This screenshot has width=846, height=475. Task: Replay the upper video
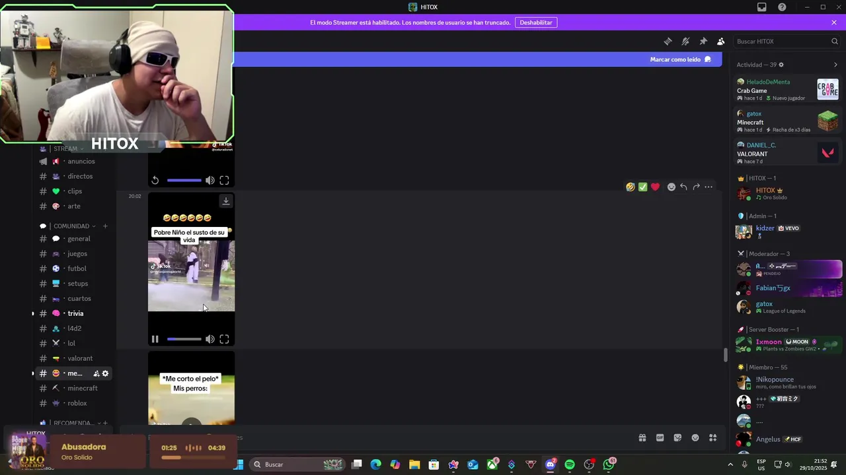[x=155, y=180]
